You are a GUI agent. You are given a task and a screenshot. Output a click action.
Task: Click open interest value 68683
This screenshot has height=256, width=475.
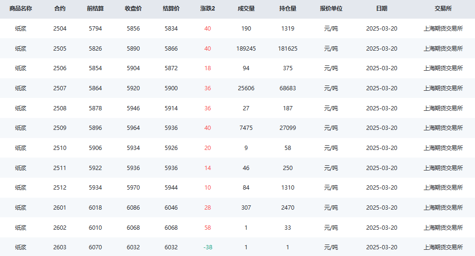[x=287, y=88]
